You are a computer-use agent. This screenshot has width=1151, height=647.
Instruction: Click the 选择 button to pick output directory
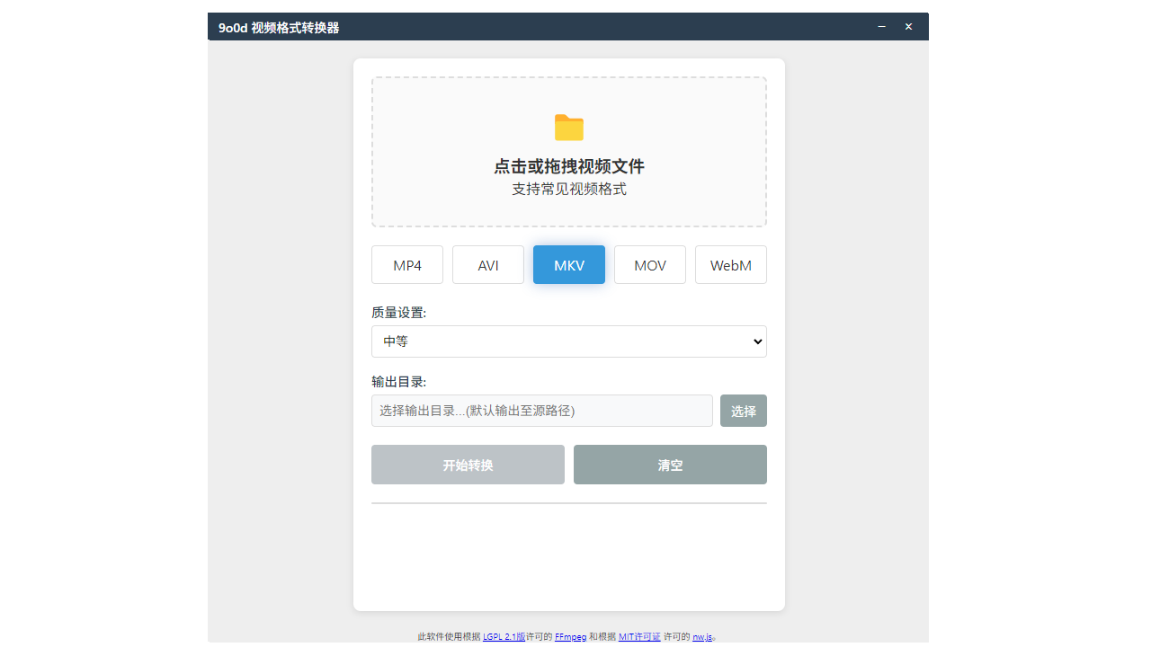(743, 410)
